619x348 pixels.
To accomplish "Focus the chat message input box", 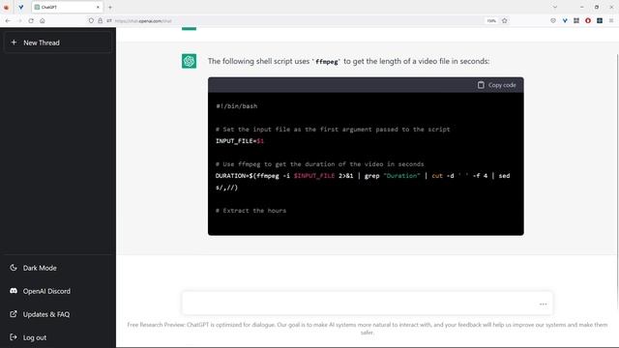I will pos(368,304).
